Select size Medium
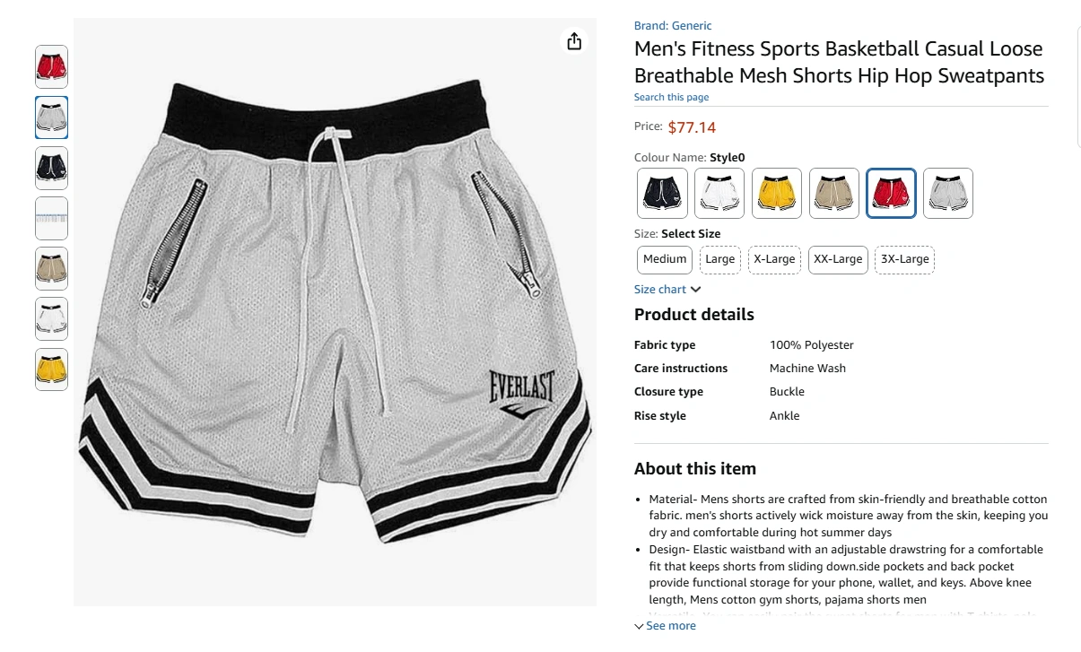Screen dimensions: 1081x652 (665, 259)
